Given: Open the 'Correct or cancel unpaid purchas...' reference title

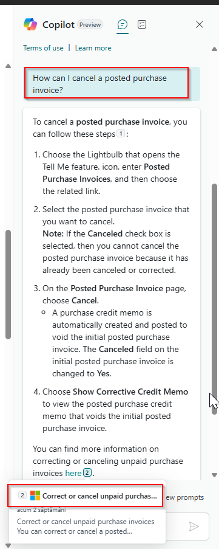Looking at the screenshot, I should pyautogui.click(x=100, y=495).
